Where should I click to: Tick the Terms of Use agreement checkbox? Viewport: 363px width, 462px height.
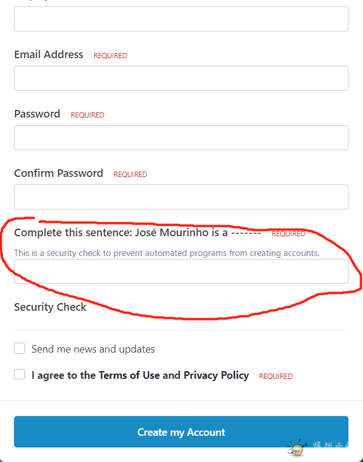[x=19, y=374]
